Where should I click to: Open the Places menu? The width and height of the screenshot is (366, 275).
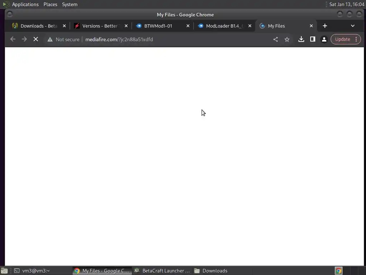coord(50,4)
